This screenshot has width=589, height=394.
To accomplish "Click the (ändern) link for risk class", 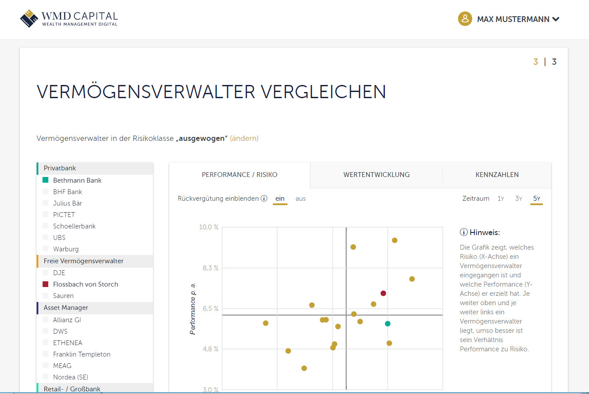I will [244, 138].
